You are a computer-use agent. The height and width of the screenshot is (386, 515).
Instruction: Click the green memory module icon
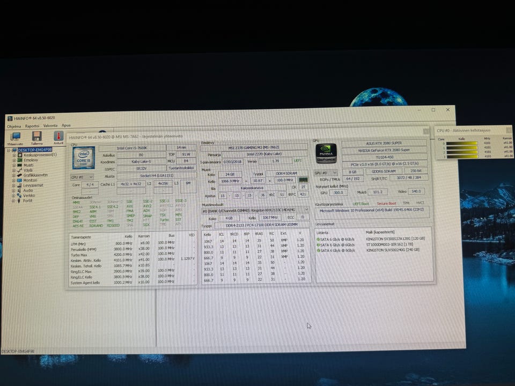pos(303,180)
